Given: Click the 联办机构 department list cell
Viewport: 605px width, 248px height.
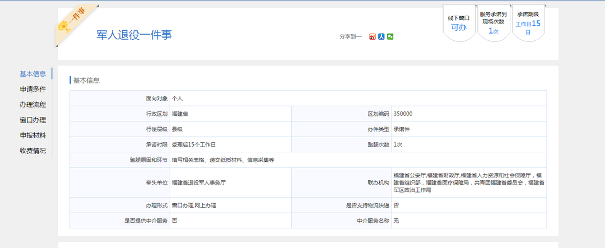Looking at the screenshot, I should pos(468,183).
